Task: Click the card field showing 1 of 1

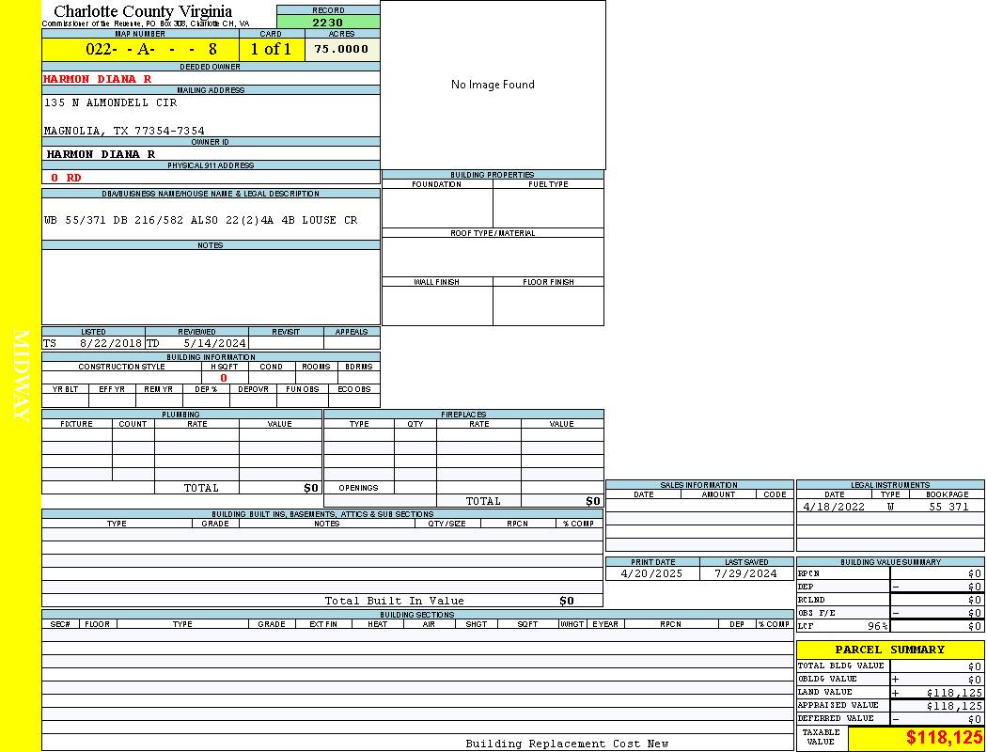Action: (272, 49)
